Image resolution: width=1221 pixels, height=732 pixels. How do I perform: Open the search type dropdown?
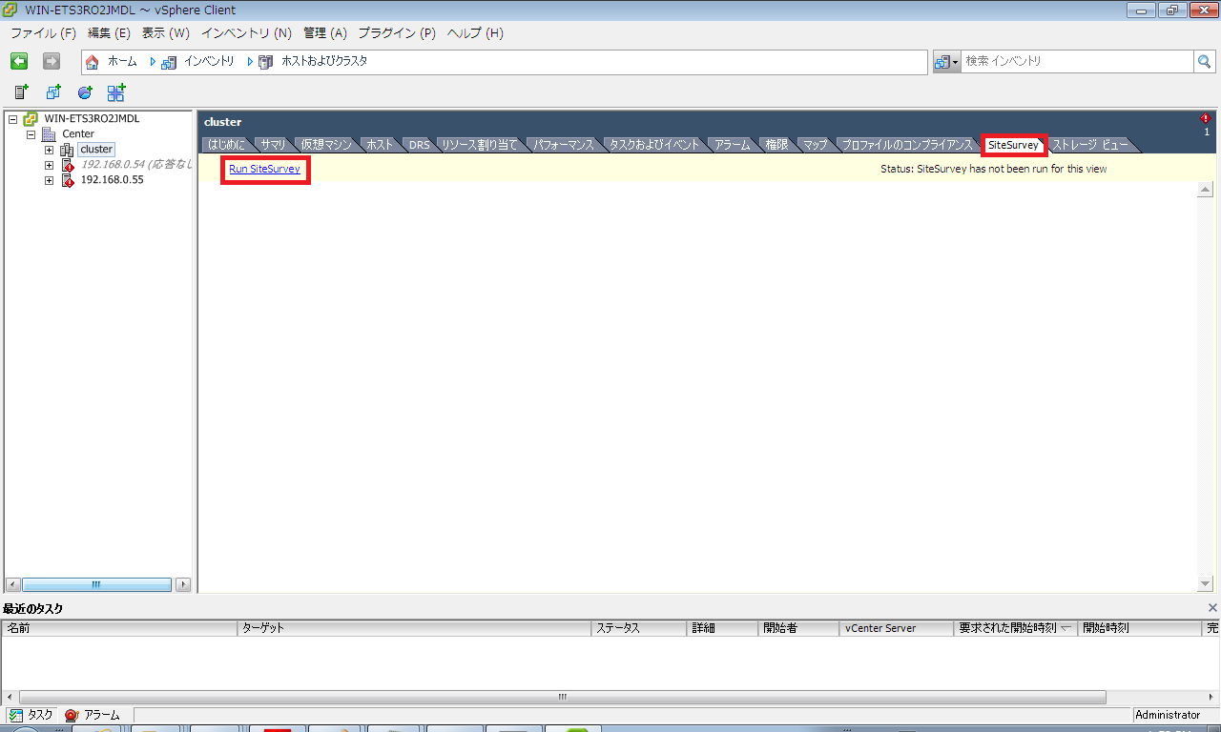point(946,61)
